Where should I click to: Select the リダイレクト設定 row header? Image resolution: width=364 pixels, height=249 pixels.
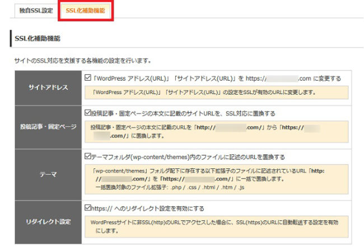tap(48, 222)
